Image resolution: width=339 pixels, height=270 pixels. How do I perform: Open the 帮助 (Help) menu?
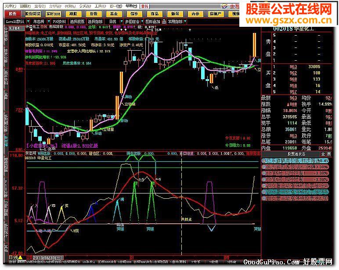[131, 6]
